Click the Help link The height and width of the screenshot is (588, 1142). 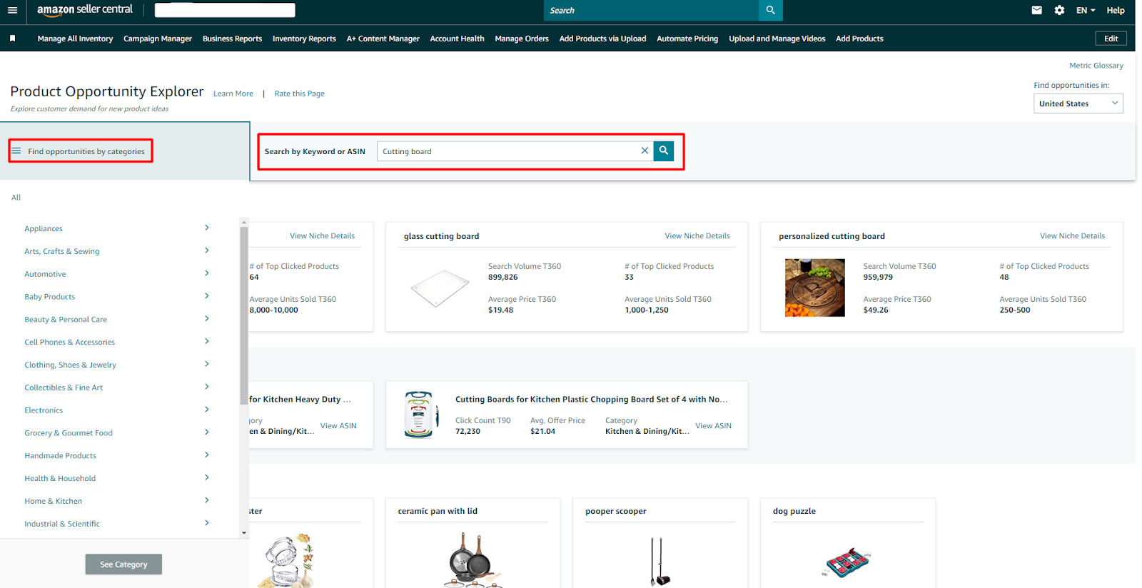[x=1116, y=10]
